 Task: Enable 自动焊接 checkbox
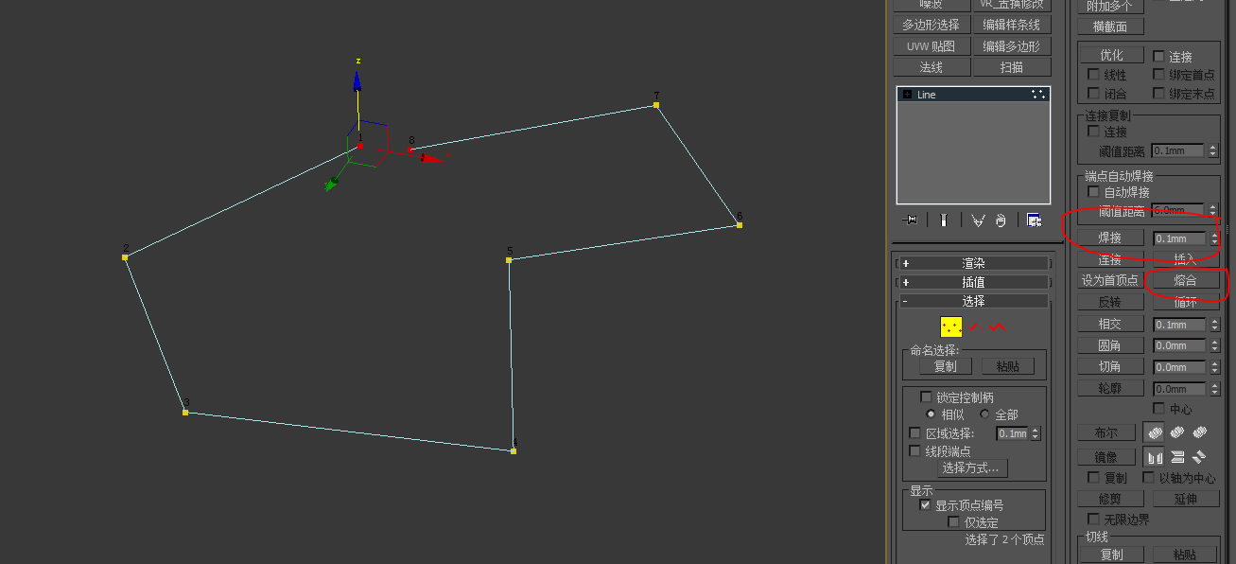pos(1094,191)
